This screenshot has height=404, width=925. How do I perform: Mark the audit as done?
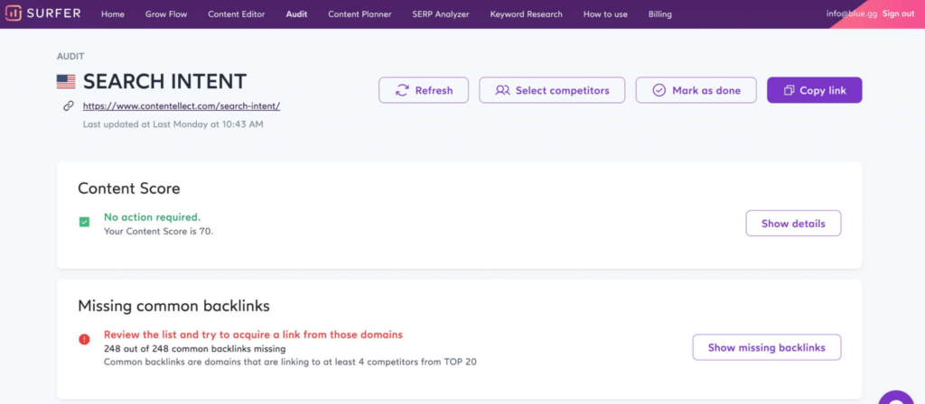pyautogui.click(x=696, y=90)
